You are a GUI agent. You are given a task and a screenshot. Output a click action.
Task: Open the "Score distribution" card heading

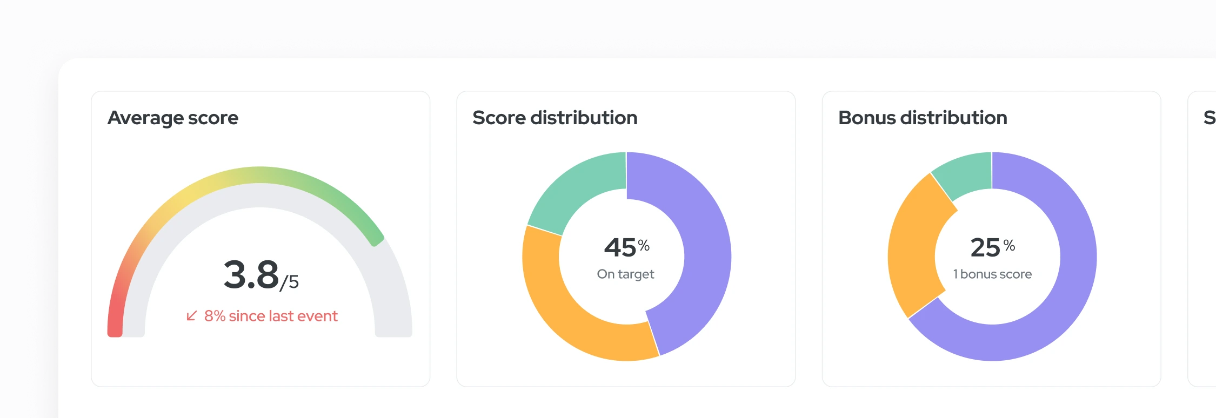tap(554, 118)
